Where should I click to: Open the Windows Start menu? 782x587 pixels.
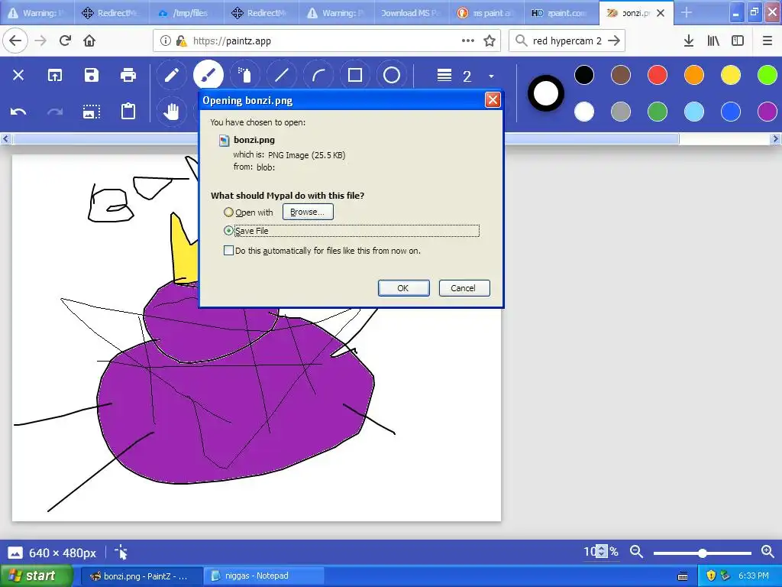35,576
